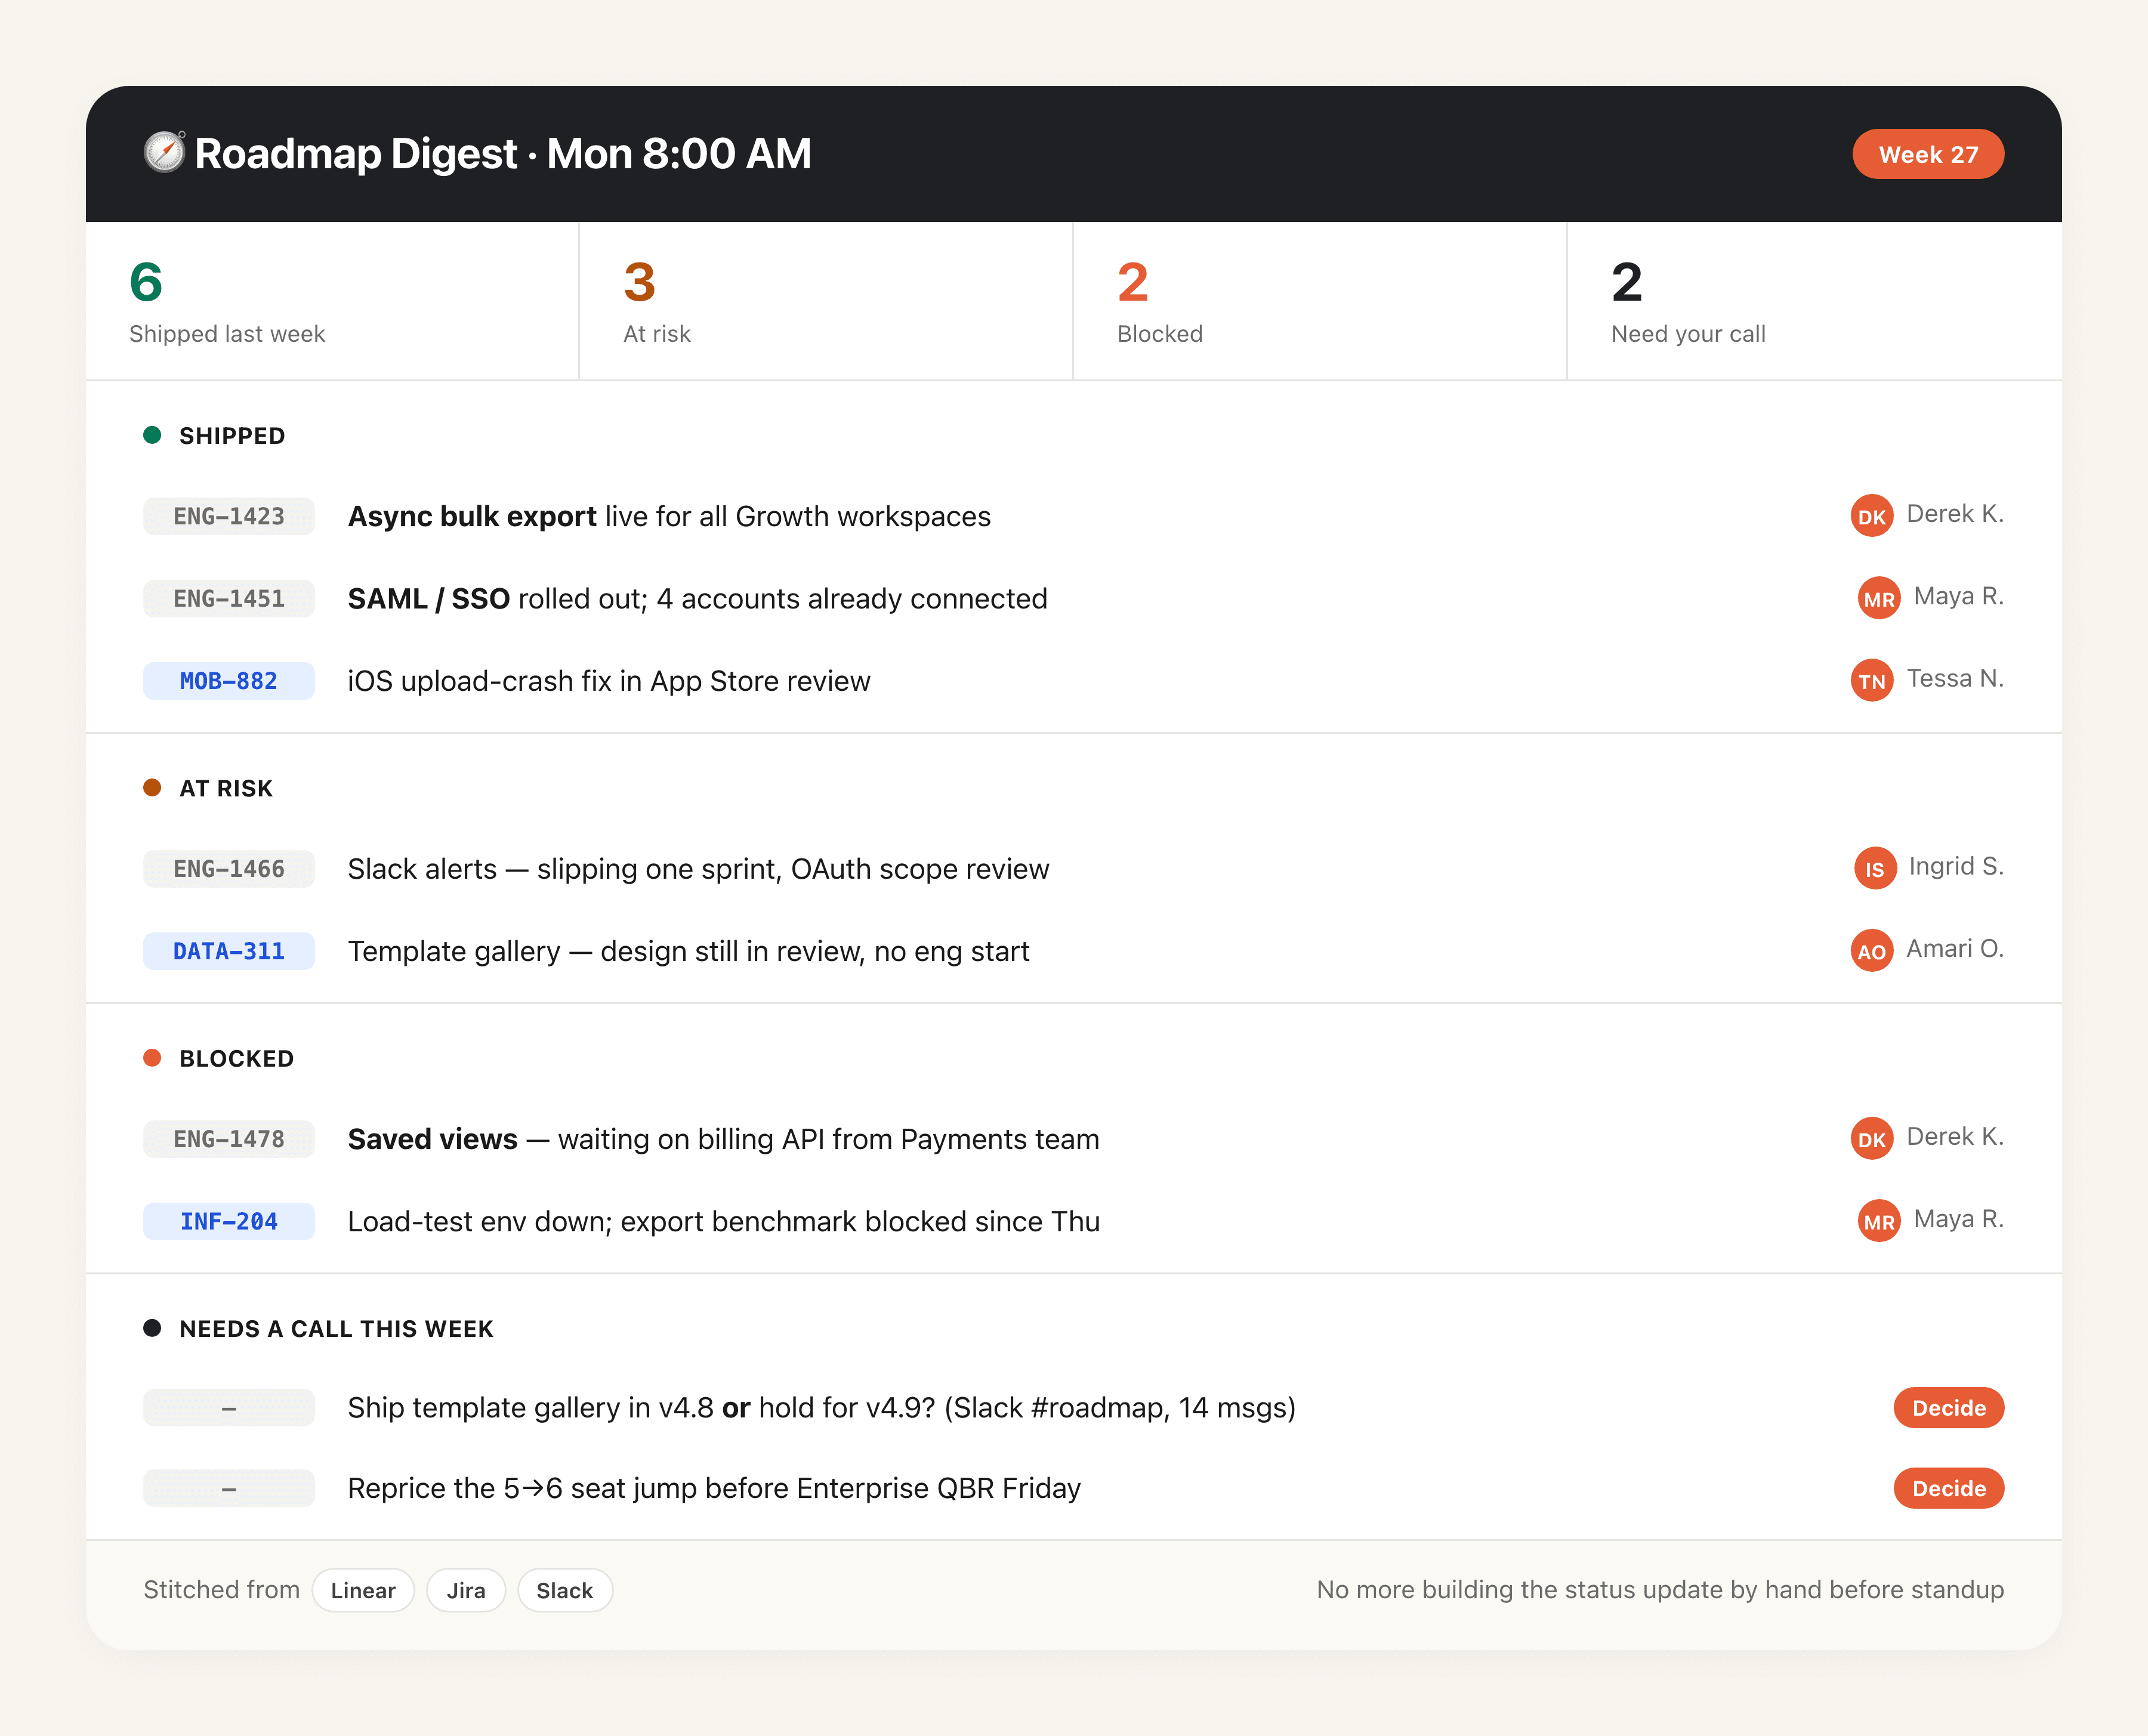Click the Roadmap Digest · Mon 8:00 AM title
The height and width of the screenshot is (1736, 2148).
tap(503, 153)
